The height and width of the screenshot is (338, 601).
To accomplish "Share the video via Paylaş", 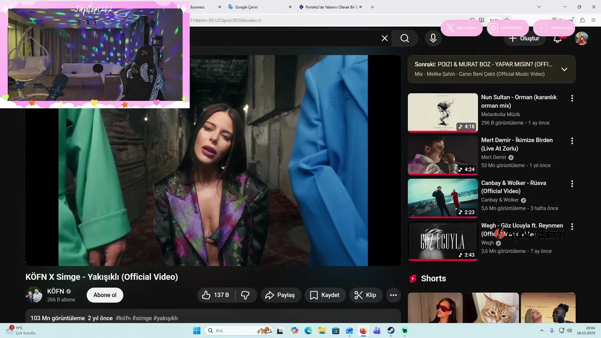I will click(280, 295).
